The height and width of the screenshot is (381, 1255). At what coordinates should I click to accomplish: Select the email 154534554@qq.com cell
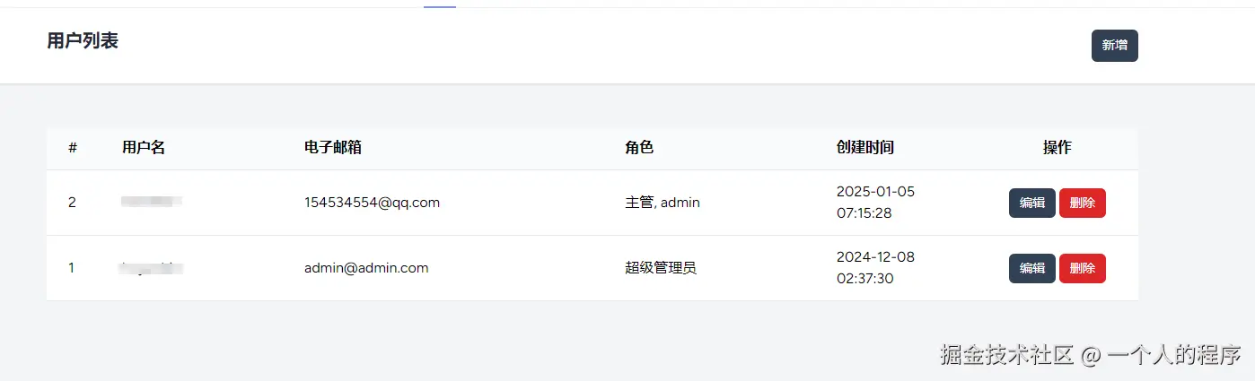[372, 203]
